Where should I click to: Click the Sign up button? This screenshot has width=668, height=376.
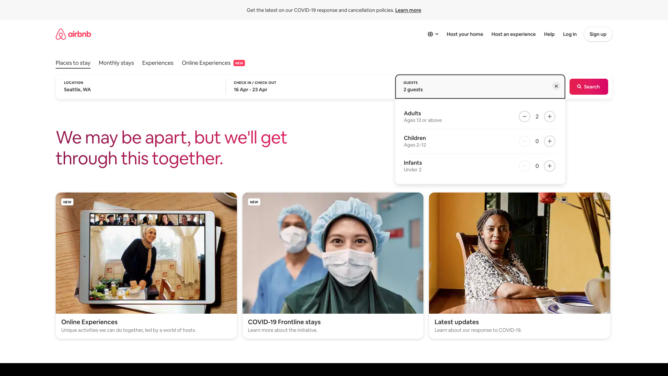(x=597, y=34)
